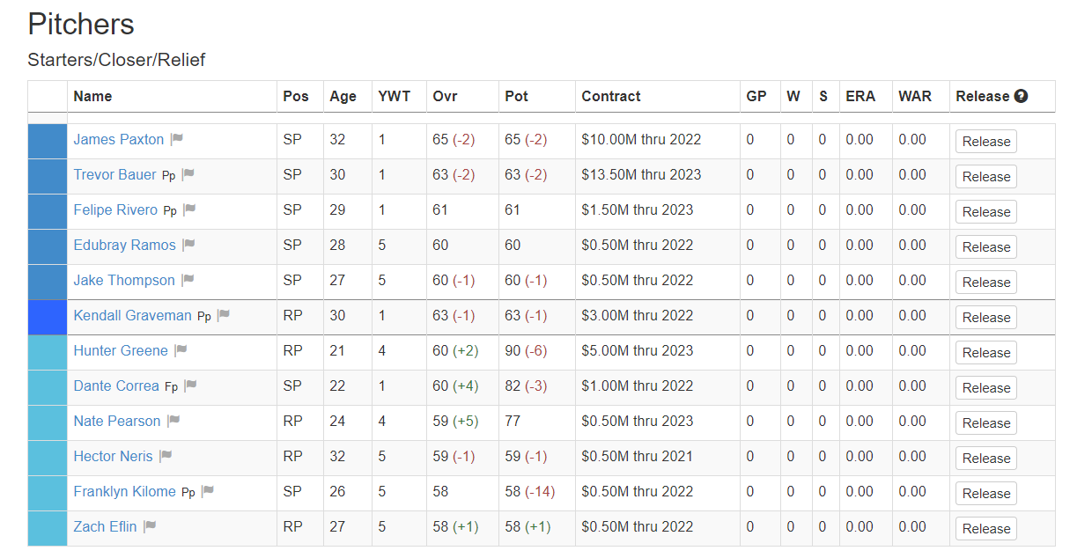
Task: Open Felipe Rivero's player page
Action: pyautogui.click(x=115, y=209)
